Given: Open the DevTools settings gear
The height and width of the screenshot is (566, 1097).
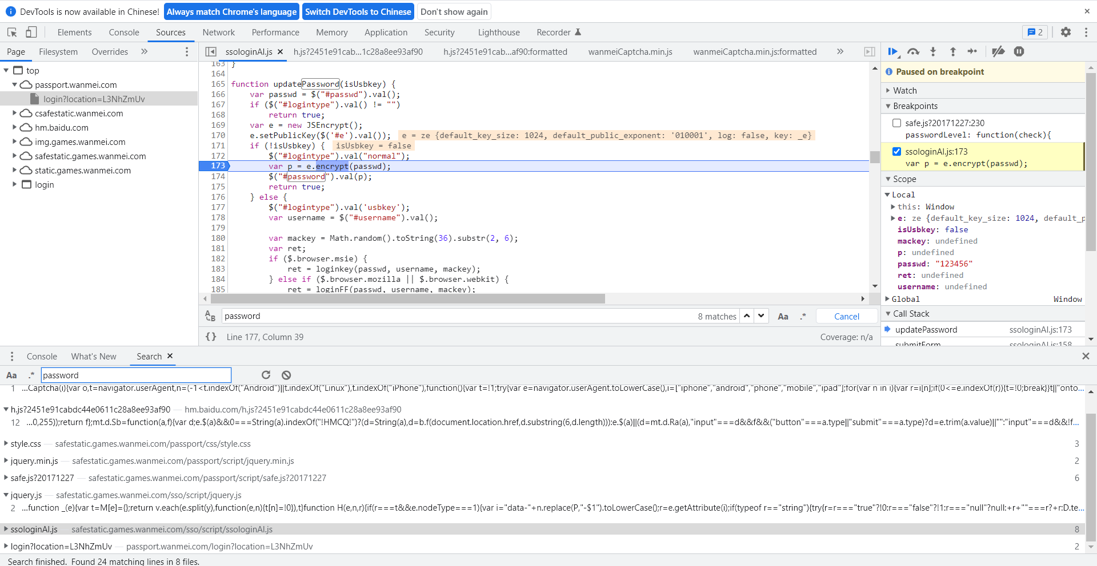Looking at the screenshot, I should [1066, 33].
